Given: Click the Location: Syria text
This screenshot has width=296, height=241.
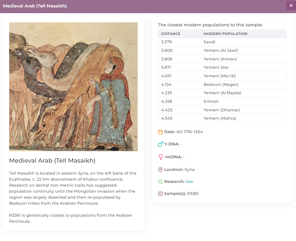Looking at the screenshot, I should tap(179, 169).
